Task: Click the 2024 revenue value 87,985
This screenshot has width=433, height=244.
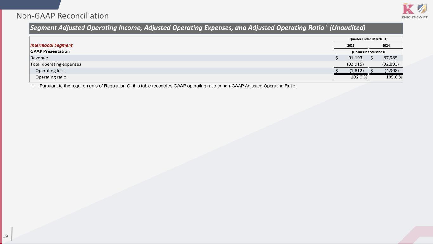Action: point(389,58)
